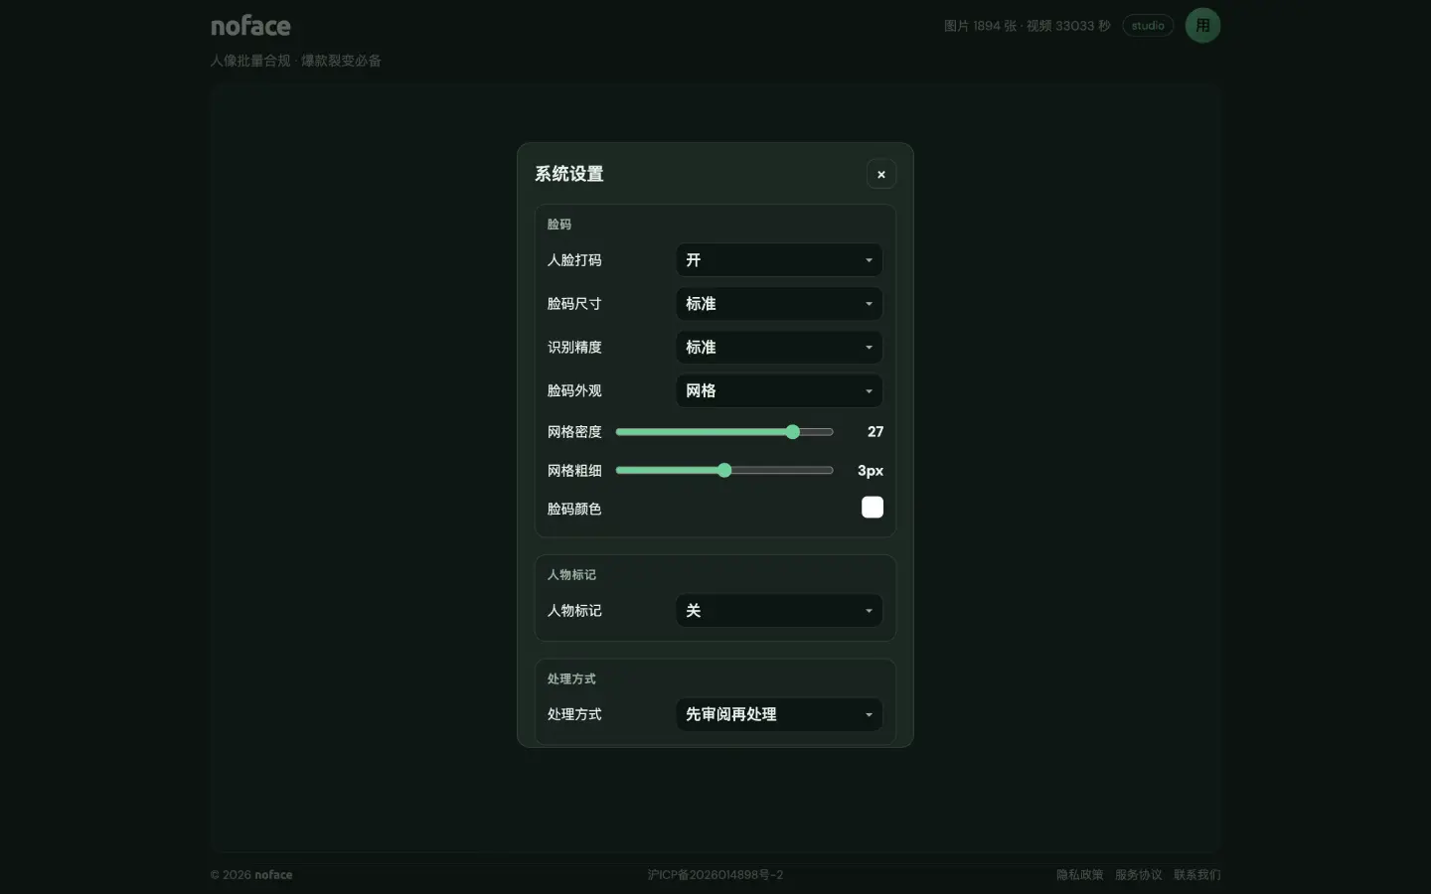
Task: Click the 图片 1894 张 · 视频 33033 秒 usage text
Action: coord(1027,26)
